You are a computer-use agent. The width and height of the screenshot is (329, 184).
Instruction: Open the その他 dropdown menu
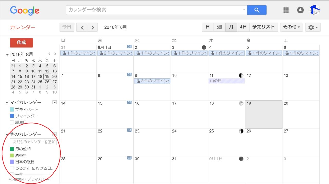(291, 27)
